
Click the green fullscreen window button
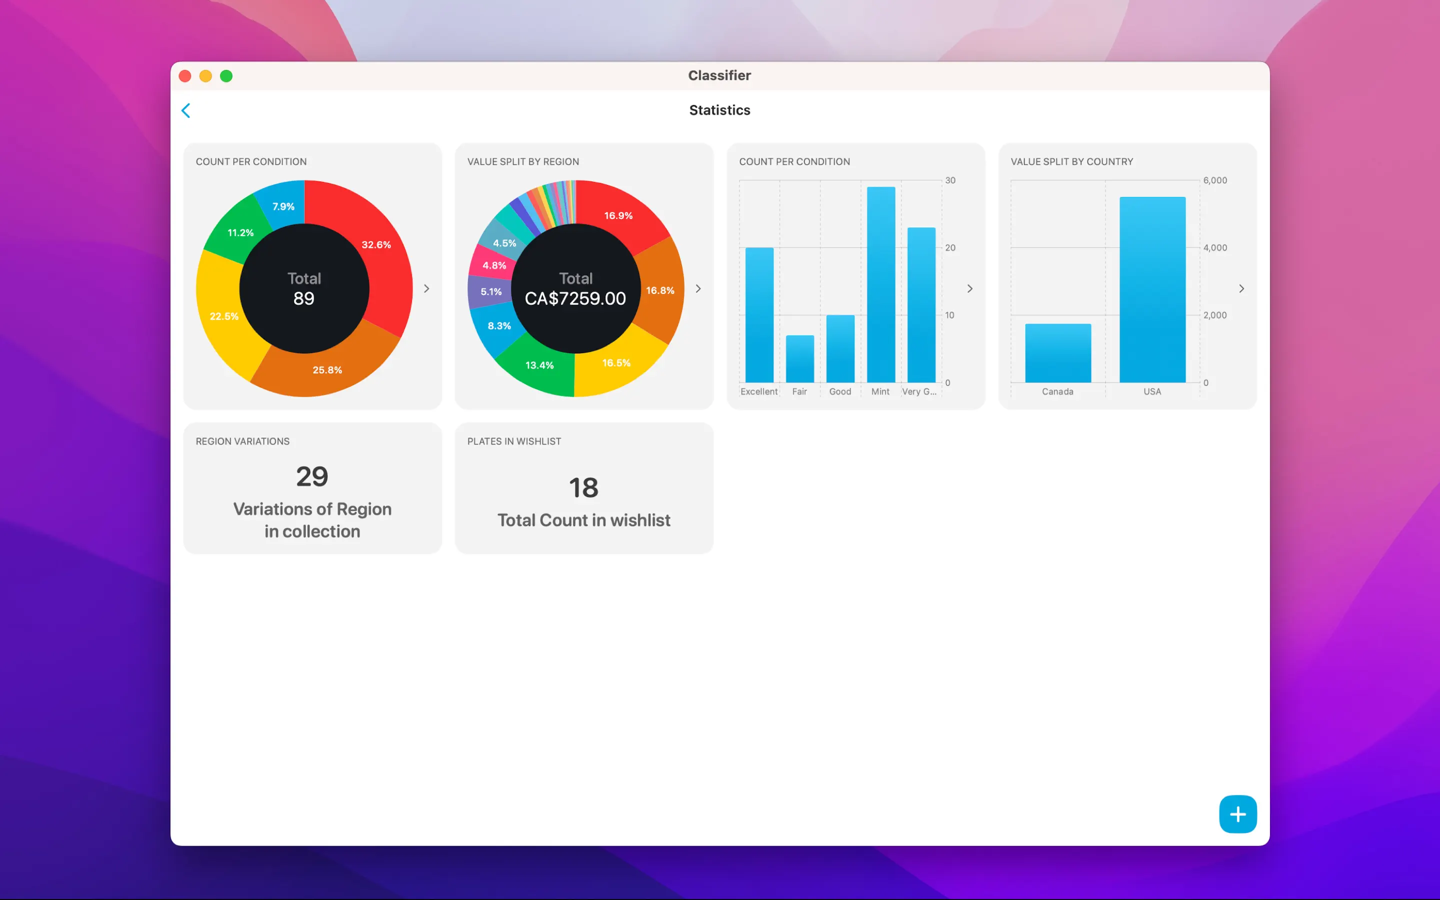(x=226, y=76)
